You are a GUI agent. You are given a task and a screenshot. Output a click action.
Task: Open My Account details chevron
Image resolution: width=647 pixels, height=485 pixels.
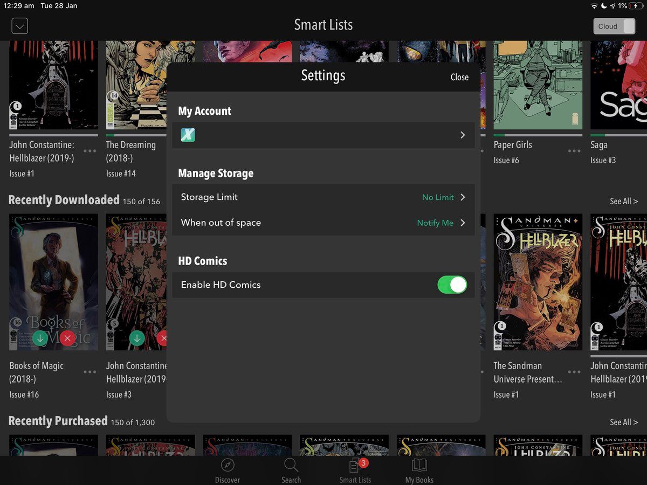coord(462,135)
